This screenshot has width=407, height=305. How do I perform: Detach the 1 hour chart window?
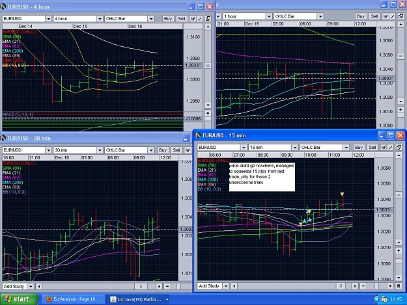[x=400, y=16]
